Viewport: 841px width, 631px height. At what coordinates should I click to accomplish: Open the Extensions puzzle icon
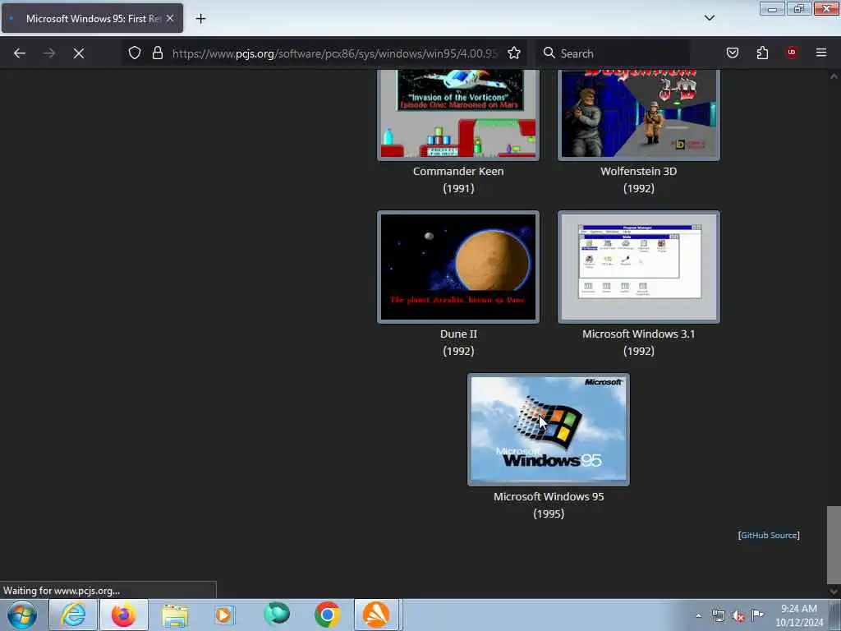point(762,53)
